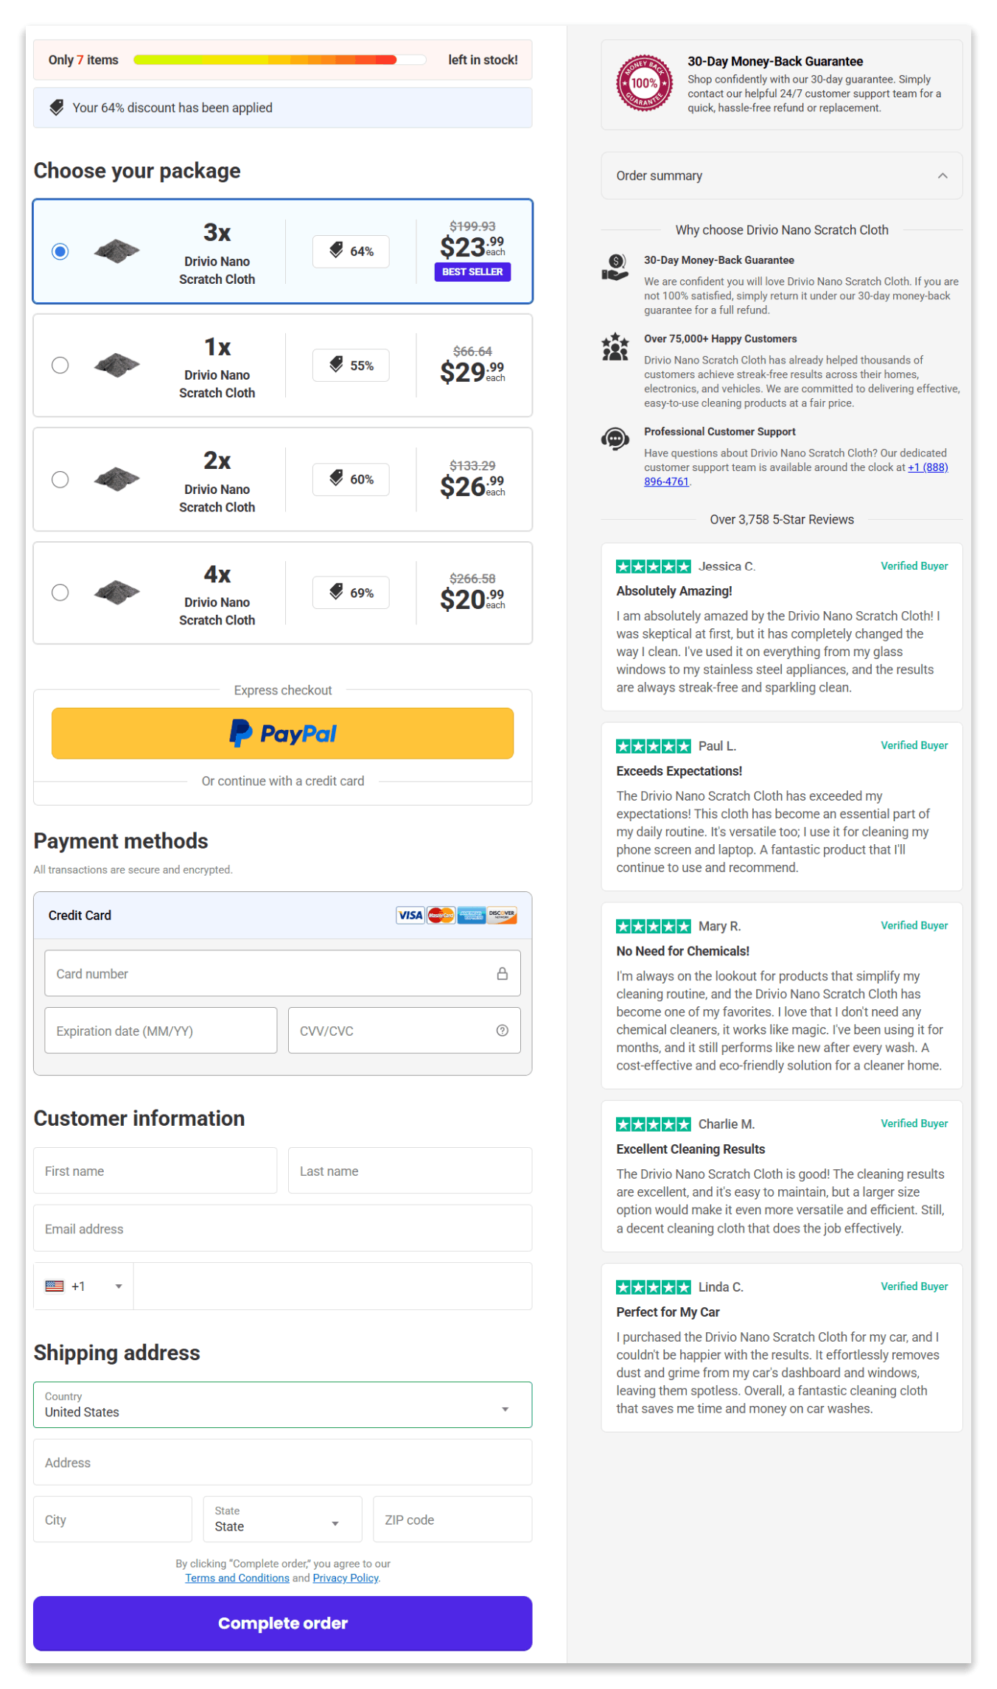Click the CVV help question-mark icon

502,1031
